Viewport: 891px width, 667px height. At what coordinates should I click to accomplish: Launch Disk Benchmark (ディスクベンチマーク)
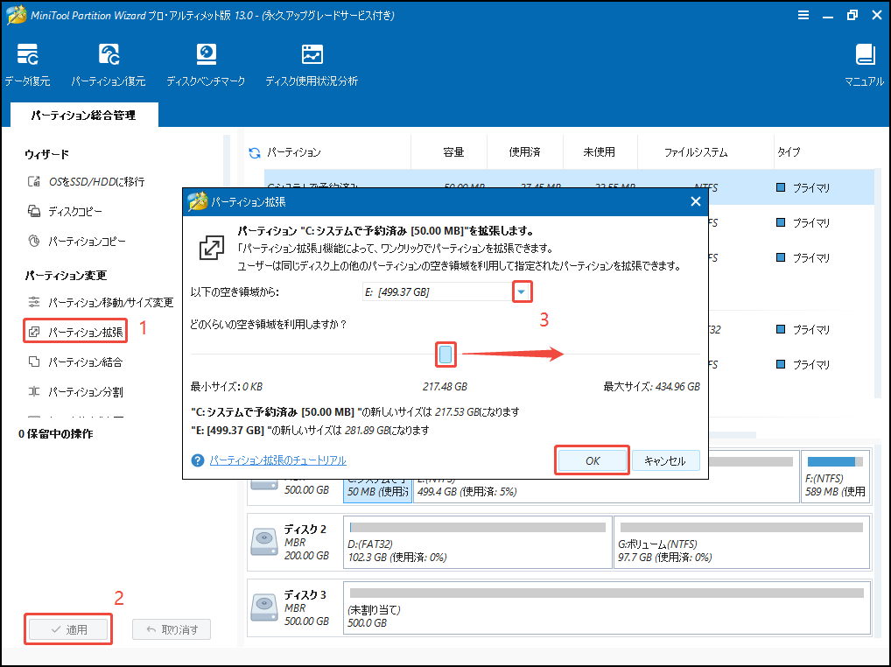pyautogui.click(x=206, y=65)
